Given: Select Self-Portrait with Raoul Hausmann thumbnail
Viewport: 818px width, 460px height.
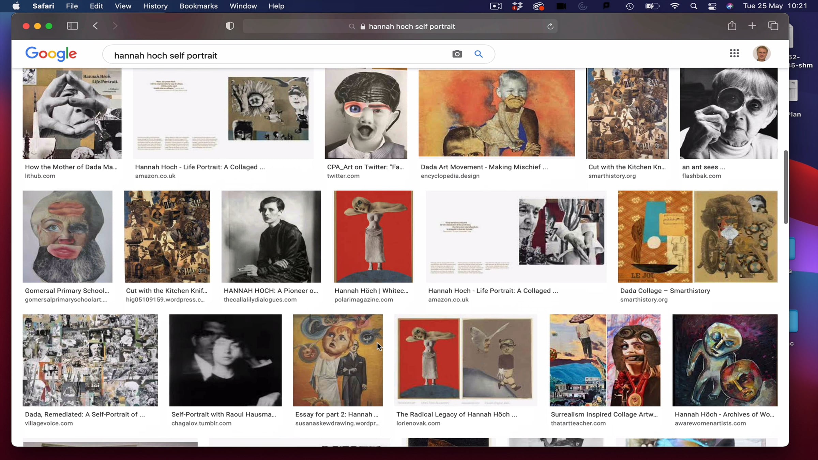Looking at the screenshot, I should pos(225,360).
